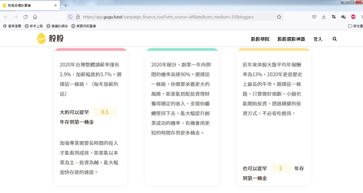Reload the page with refresh icon
363x193 pixels.
[25, 17]
